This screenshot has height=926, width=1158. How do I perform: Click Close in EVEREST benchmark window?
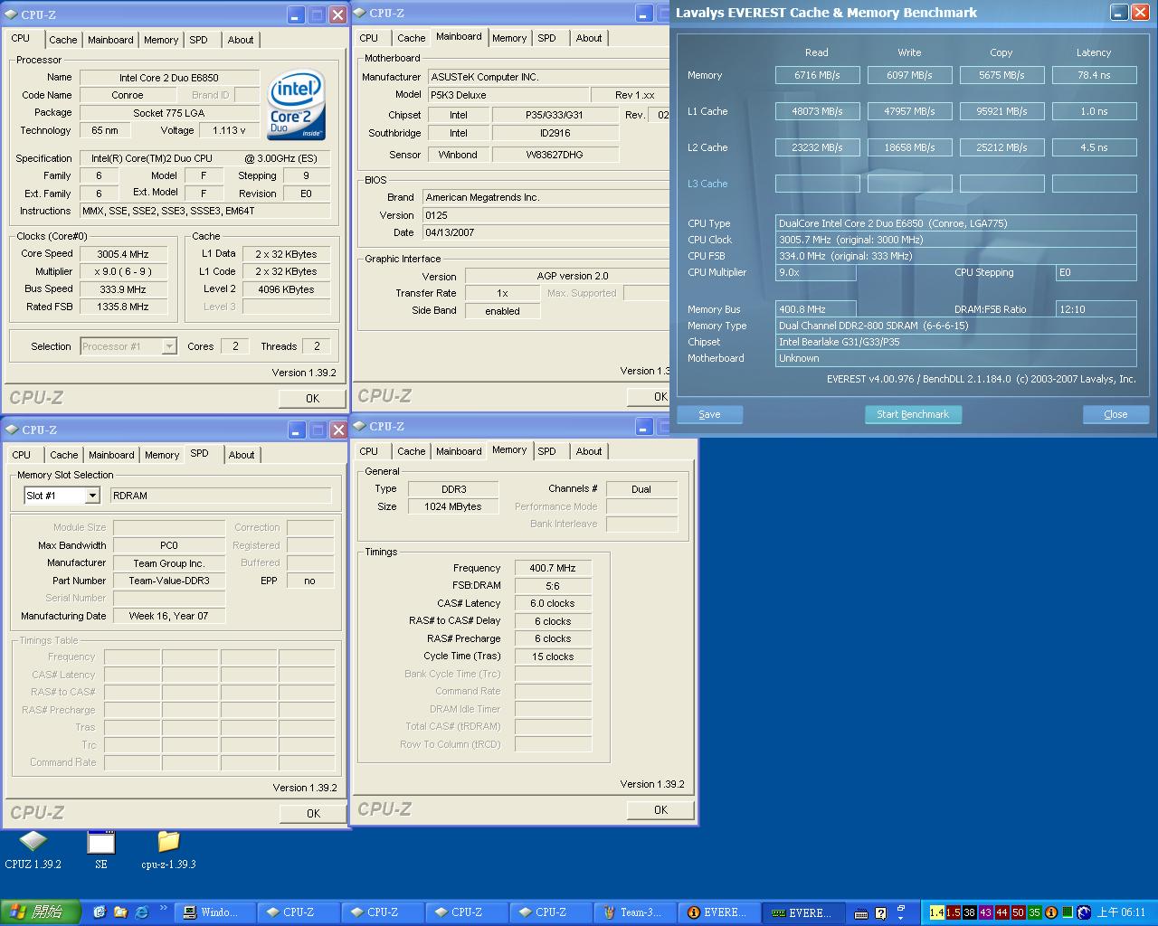pos(1115,414)
